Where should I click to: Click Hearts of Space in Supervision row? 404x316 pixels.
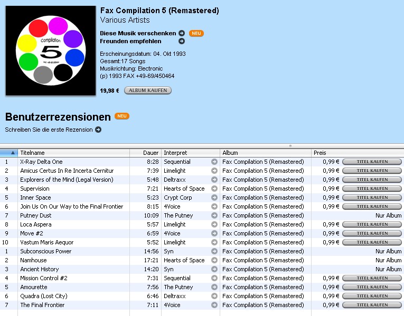(184, 189)
